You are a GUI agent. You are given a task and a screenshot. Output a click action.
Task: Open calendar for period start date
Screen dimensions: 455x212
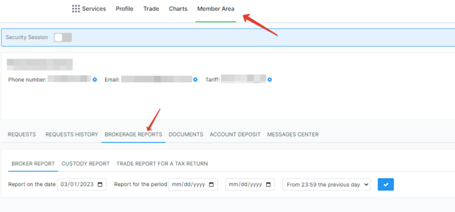click(212, 185)
